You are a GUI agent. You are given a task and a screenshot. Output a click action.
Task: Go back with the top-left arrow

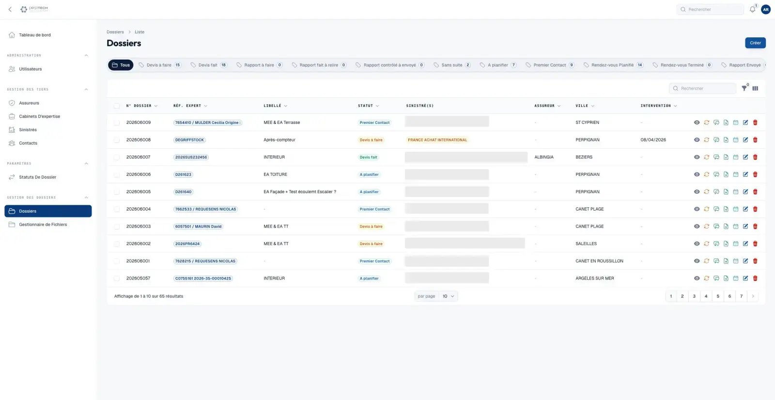(x=10, y=9)
